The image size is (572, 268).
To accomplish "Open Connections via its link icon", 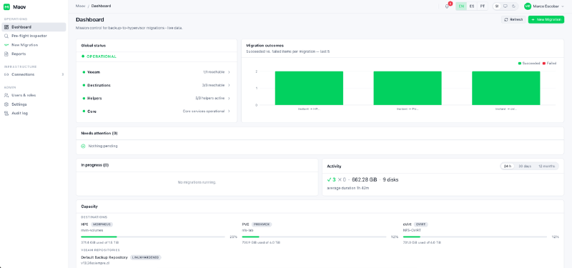I will click(6, 74).
